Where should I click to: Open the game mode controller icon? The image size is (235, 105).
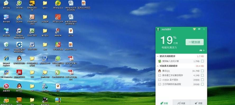(x=201, y=50)
